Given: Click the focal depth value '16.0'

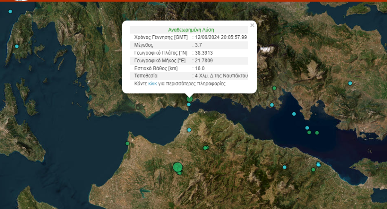Looking at the screenshot, I should tap(200, 68).
